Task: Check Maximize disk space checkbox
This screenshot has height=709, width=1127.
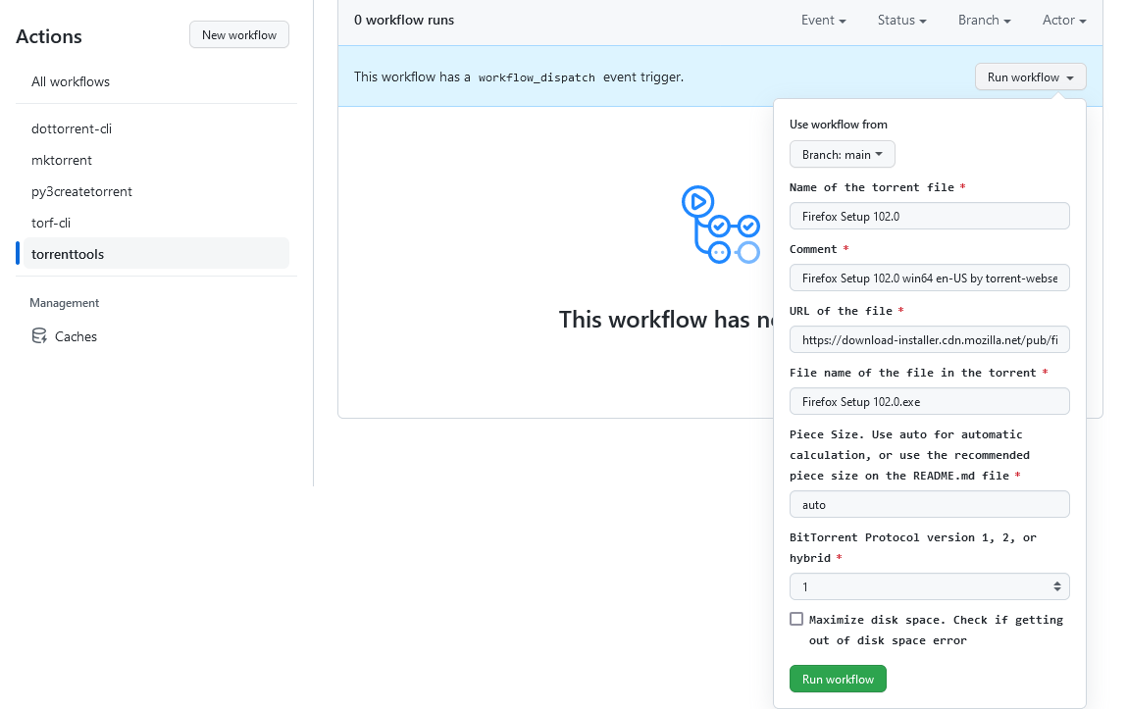Action: (796, 619)
